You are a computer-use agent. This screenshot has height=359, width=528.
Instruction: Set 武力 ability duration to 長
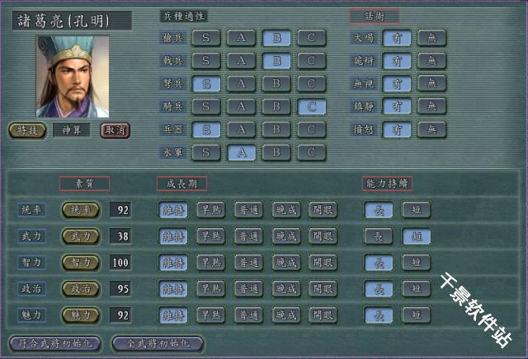tap(379, 236)
